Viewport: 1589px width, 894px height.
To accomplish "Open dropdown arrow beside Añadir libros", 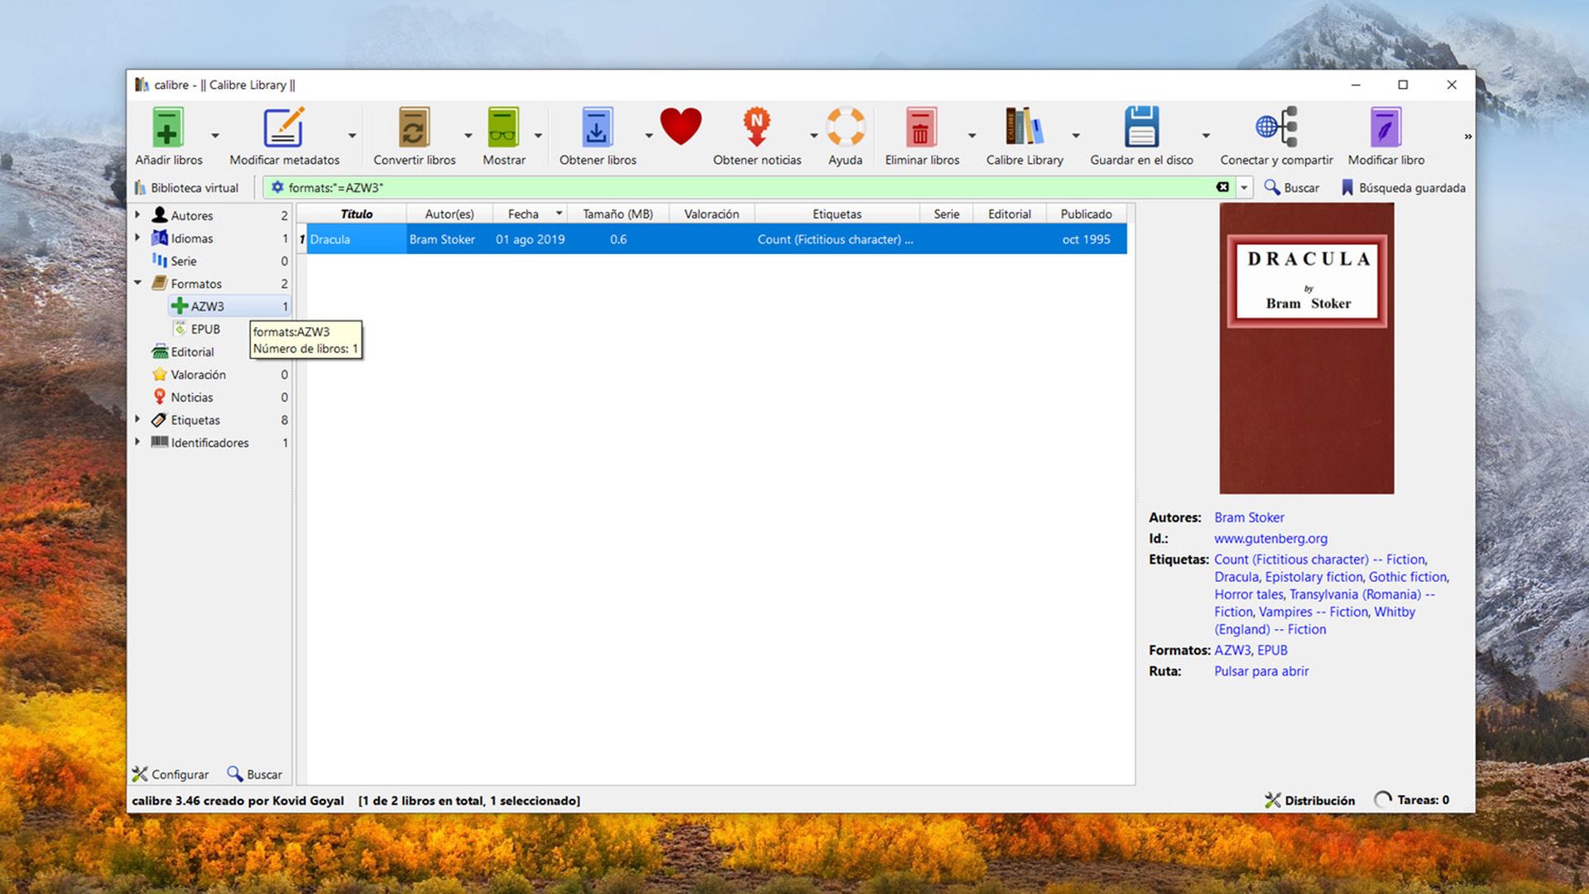I will tap(215, 136).
